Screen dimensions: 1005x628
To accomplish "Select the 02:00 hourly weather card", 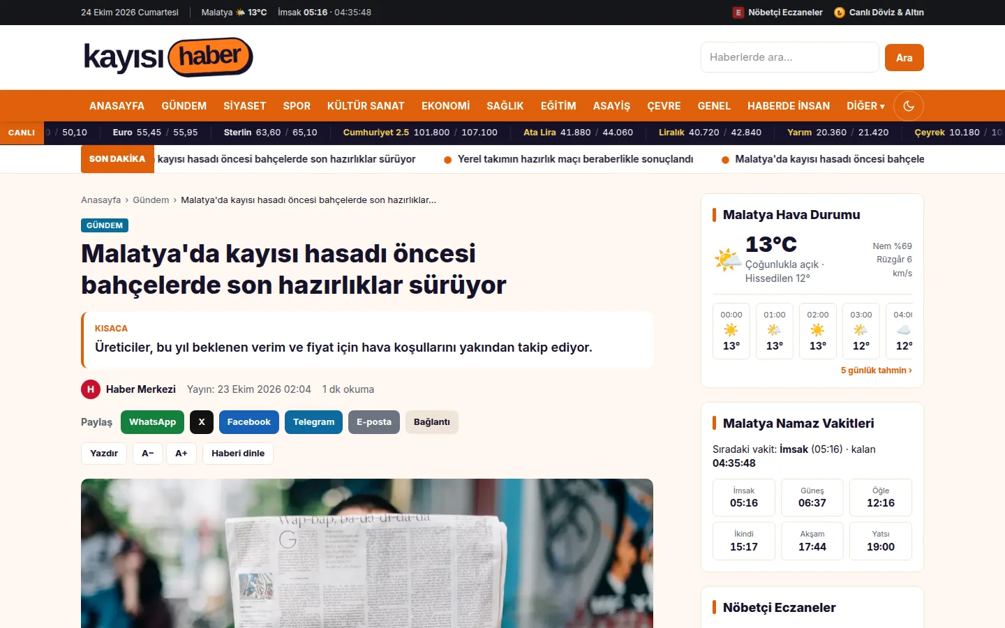I will click(818, 331).
